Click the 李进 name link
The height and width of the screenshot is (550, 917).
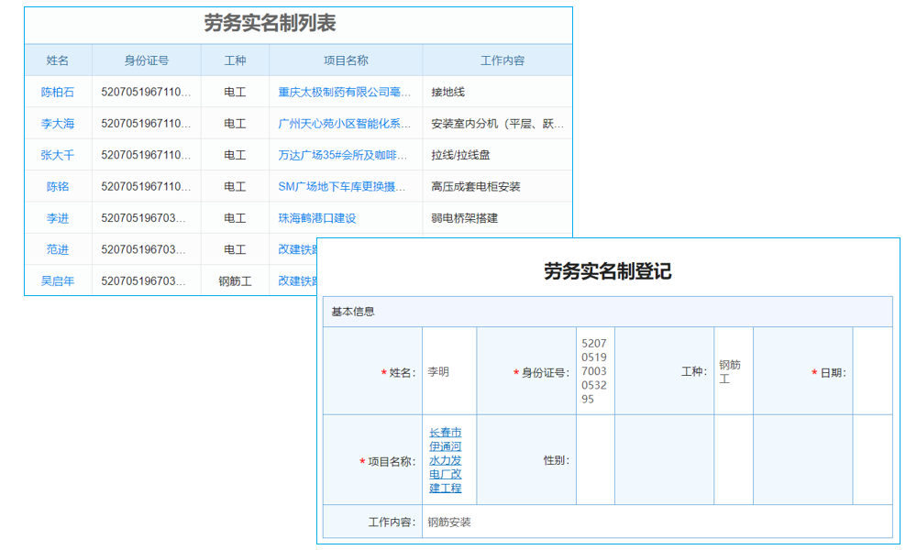(x=58, y=218)
